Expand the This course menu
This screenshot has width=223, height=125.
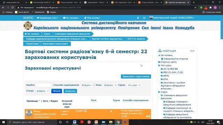coord(92,18)
